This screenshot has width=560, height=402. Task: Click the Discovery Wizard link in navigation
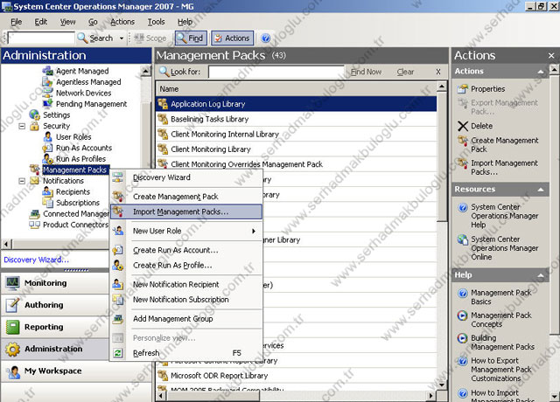[36, 260]
